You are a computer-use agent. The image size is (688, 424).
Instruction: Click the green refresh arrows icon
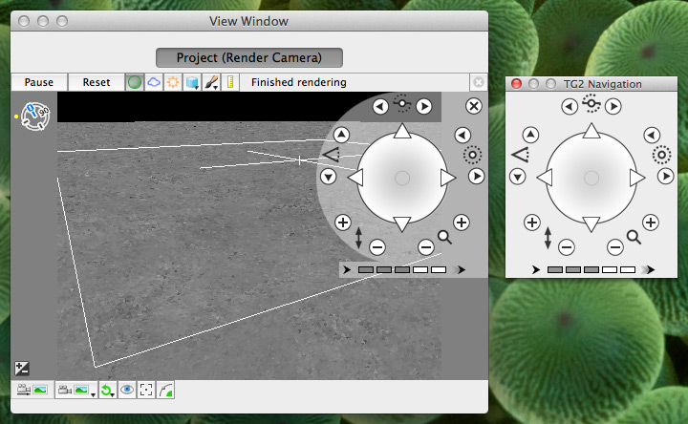(107, 390)
